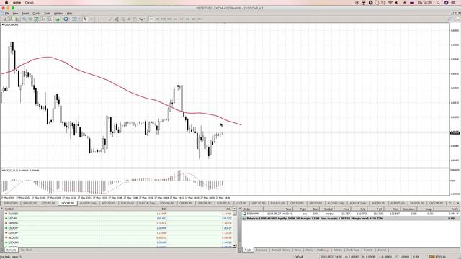The image size is (461, 259).
Task: Enable the MN timeframe button
Action: (x=200, y=19)
